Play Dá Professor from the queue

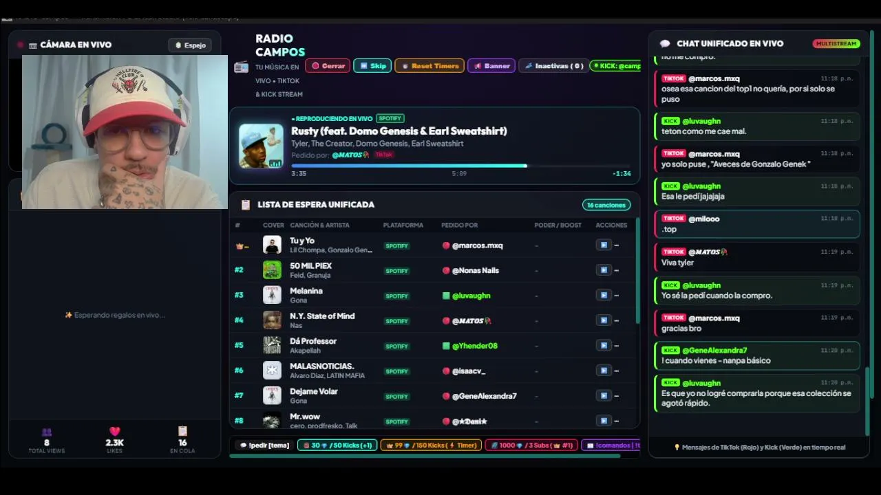coord(604,346)
